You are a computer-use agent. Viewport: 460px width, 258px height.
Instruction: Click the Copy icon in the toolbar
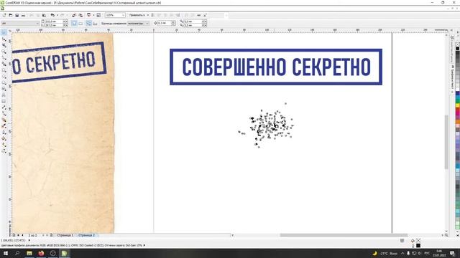[37, 15]
